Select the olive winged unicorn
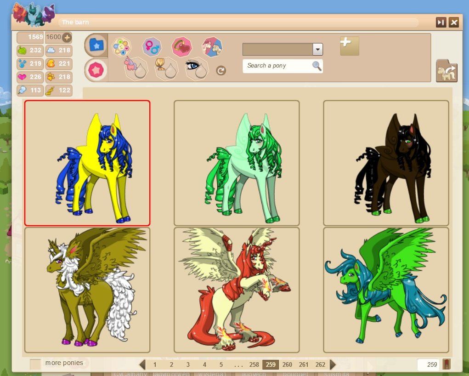This screenshot has height=376, width=469. tap(87, 290)
